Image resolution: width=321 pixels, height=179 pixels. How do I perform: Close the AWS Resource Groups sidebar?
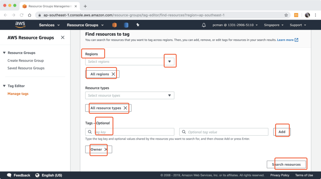tap(63, 37)
